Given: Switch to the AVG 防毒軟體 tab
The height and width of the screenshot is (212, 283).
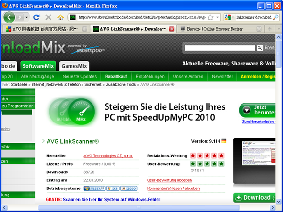Looking at the screenshot, I should [x=45, y=29].
